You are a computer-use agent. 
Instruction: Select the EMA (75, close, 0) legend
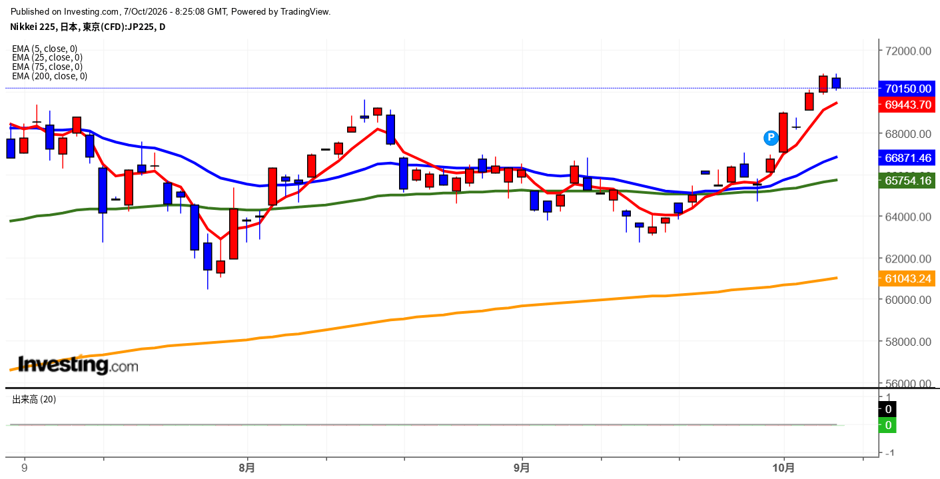pos(47,67)
